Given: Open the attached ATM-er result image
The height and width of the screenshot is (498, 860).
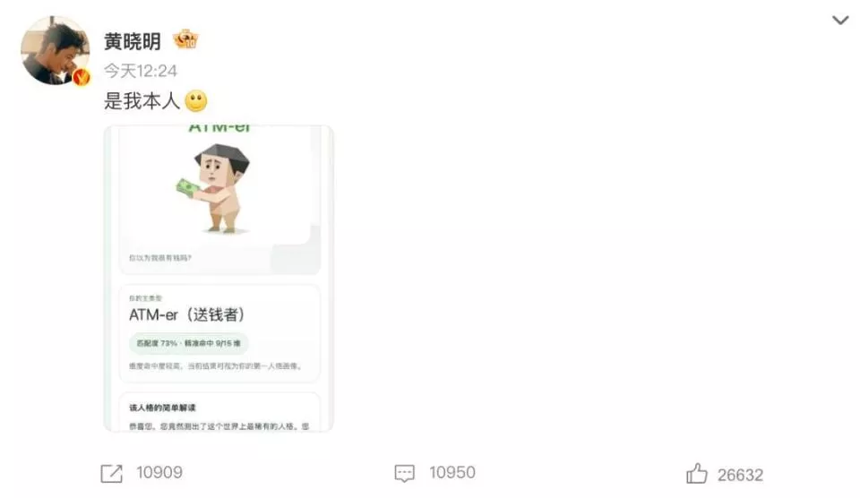Looking at the screenshot, I should [219, 278].
